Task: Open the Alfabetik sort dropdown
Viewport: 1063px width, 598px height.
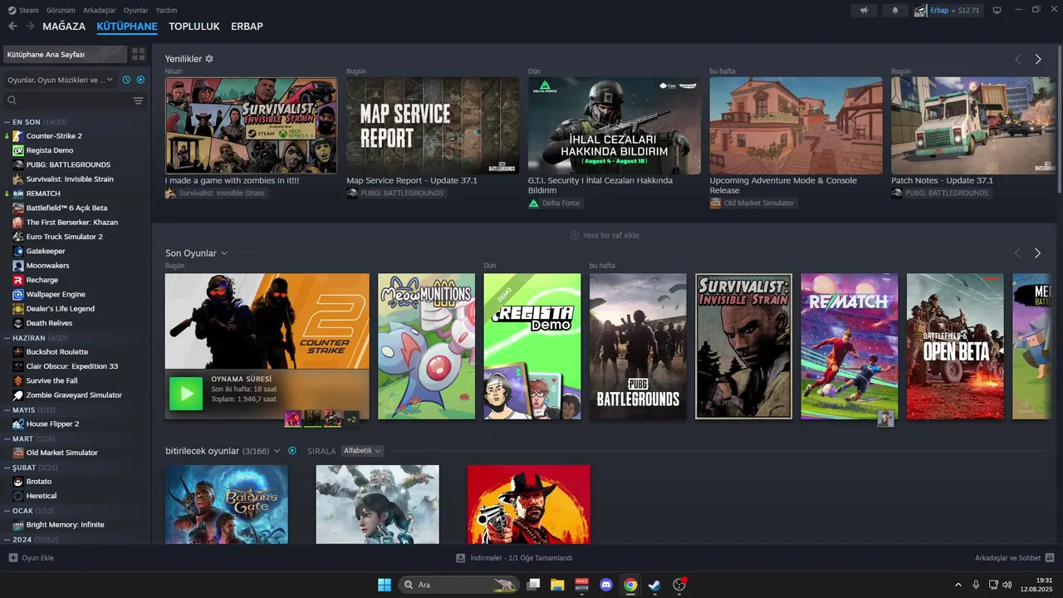Action: tap(363, 450)
